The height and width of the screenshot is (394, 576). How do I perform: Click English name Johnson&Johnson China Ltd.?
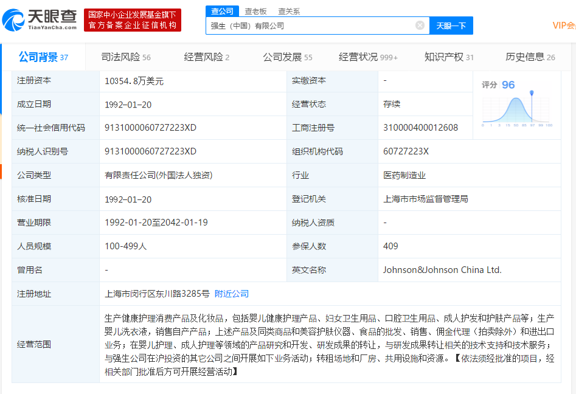coord(442,270)
